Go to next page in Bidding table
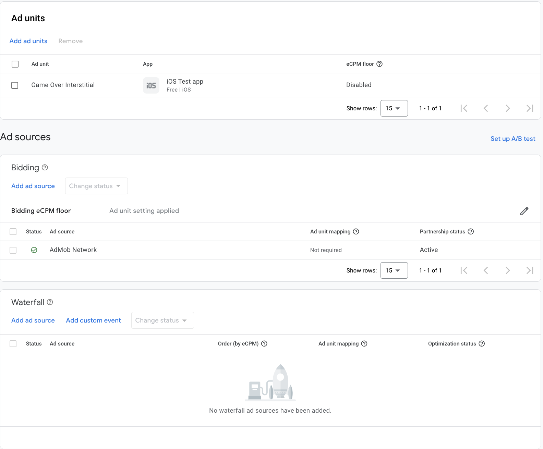Image resolution: width=543 pixels, height=449 pixels. click(508, 270)
